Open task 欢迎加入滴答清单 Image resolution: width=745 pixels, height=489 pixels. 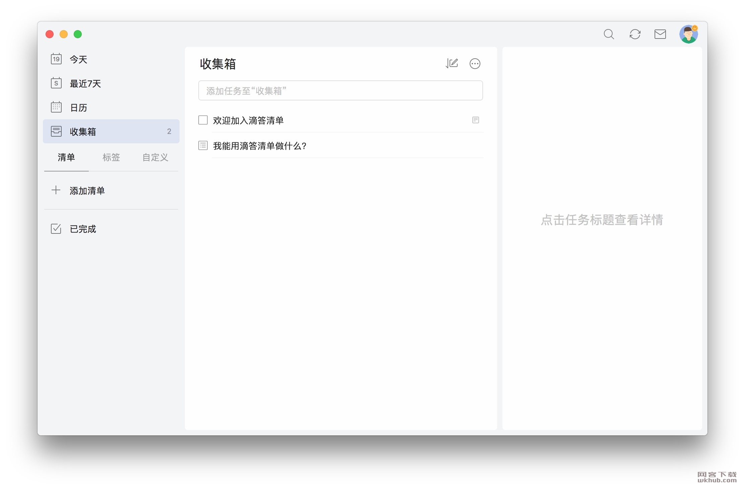point(248,120)
